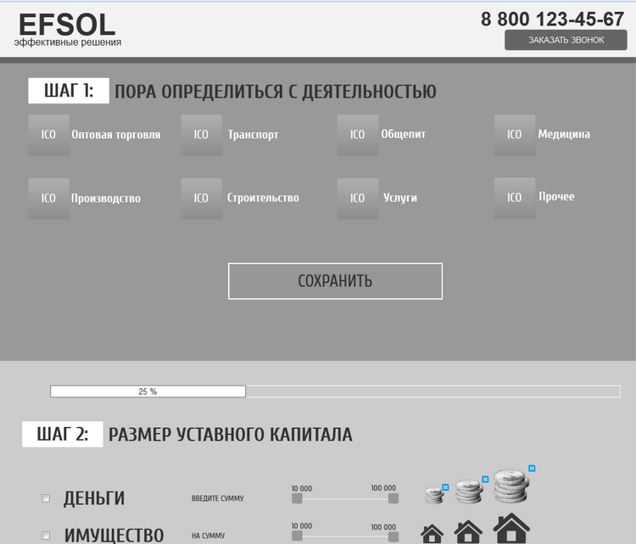Click the Строительство ICO icon
636x544 pixels.
point(202,198)
